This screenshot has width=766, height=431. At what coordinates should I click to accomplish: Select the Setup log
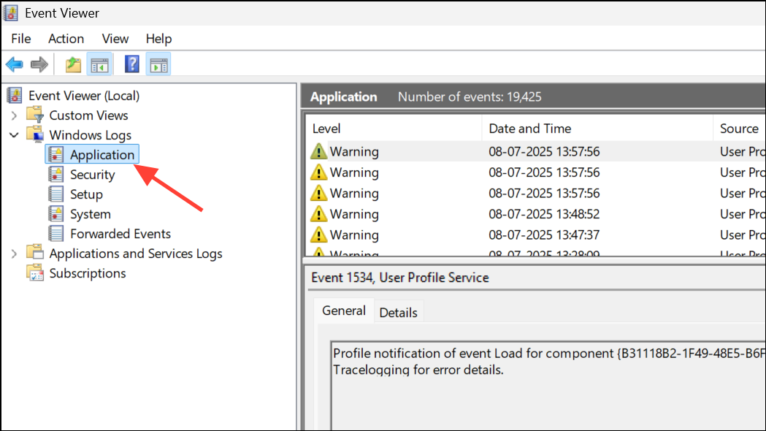pyautogui.click(x=86, y=194)
